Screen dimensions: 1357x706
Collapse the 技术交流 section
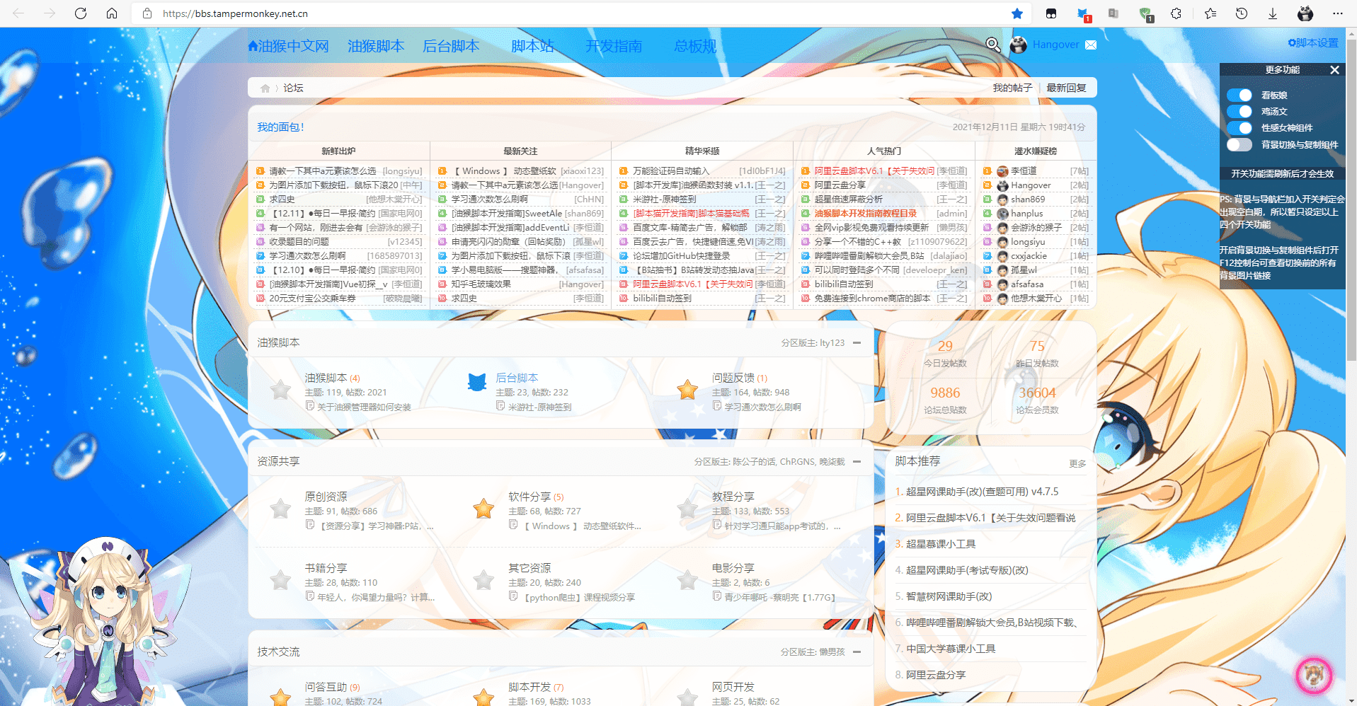(x=857, y=652)
